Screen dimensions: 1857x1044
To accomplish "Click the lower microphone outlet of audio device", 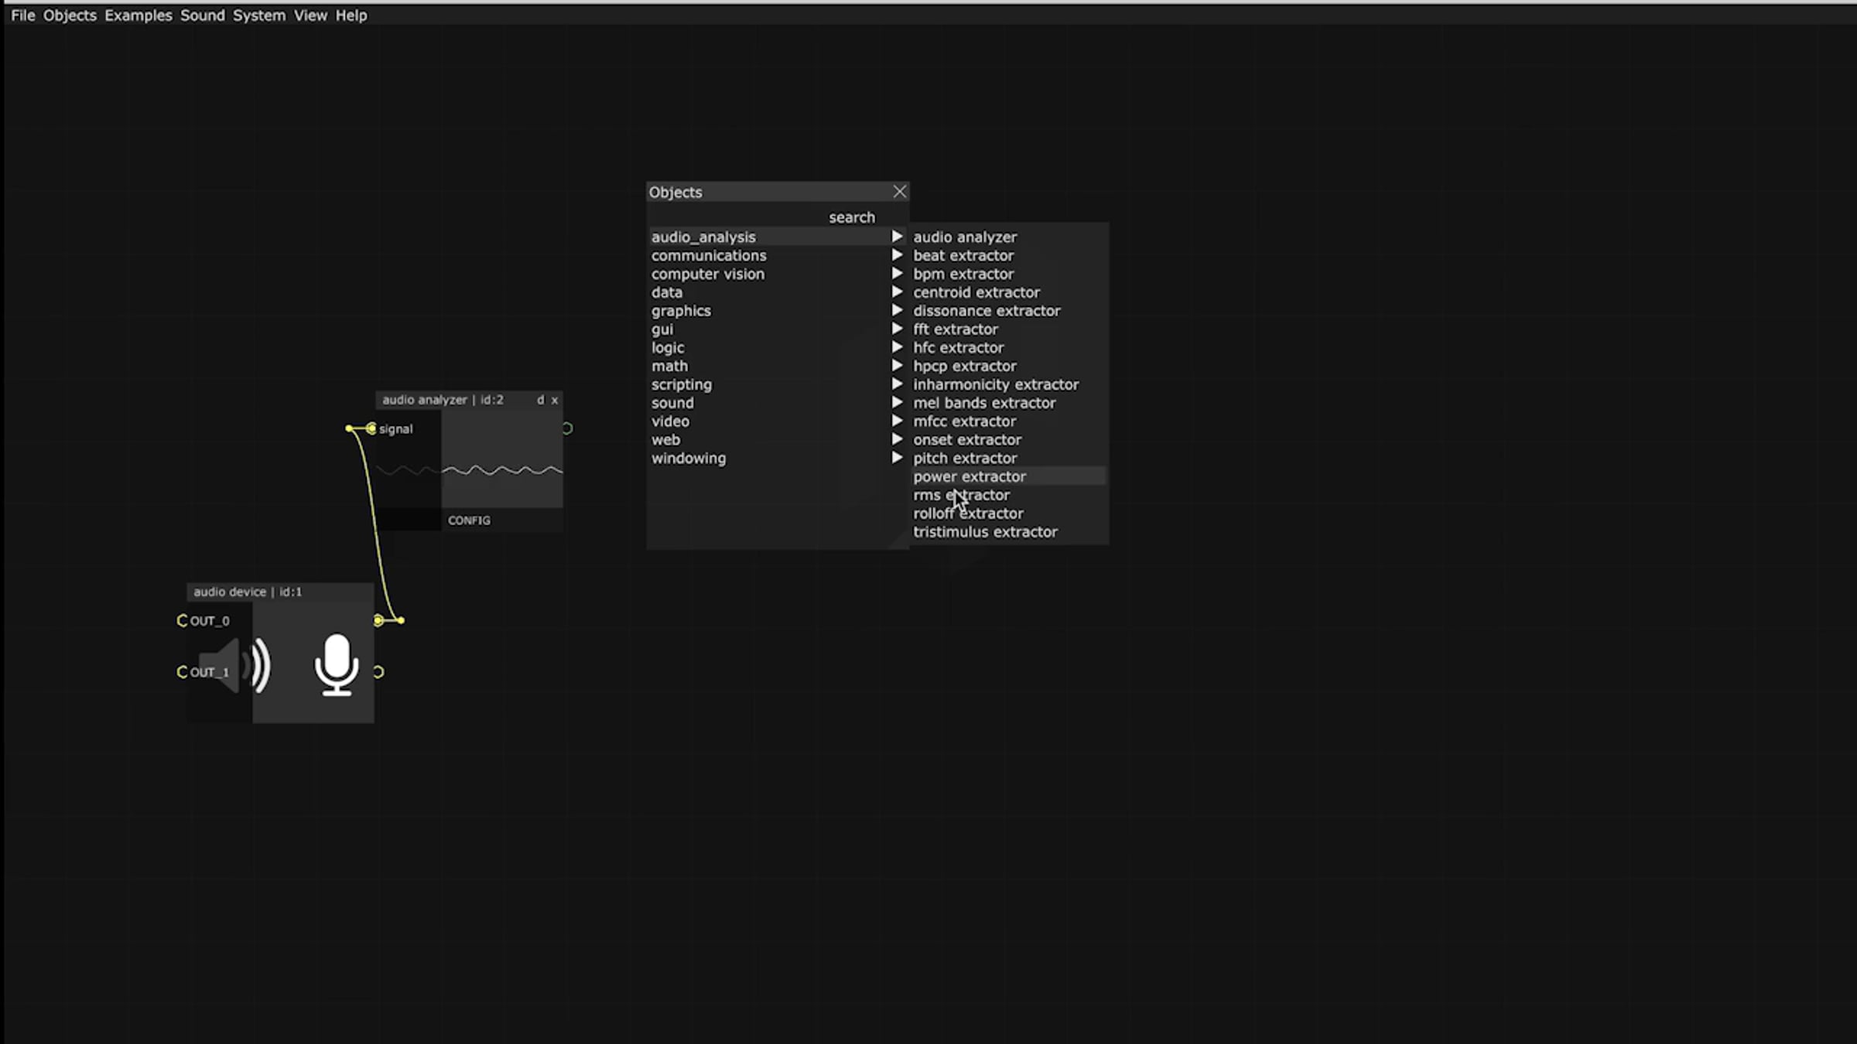I will tap(378, 672).
